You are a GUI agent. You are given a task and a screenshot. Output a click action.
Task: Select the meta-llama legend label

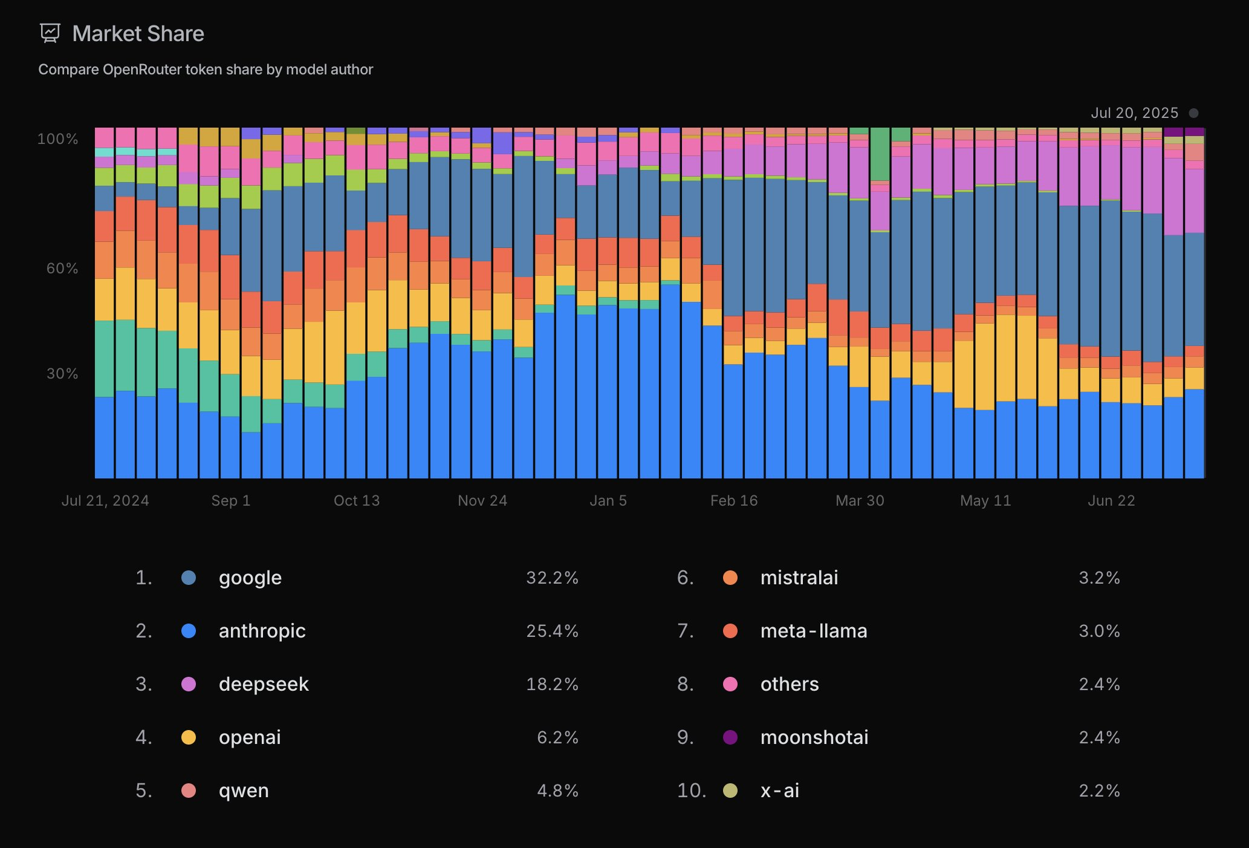click(814, 631)
